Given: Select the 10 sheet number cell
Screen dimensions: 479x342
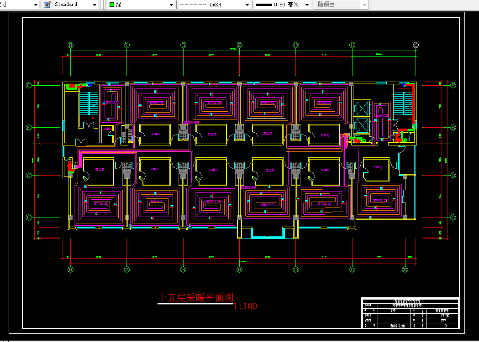Looking at the screenshot, I should [x=445, y=326].
